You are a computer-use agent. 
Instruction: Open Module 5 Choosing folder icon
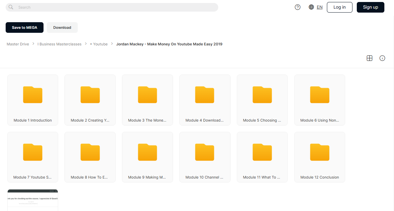click(262, 95)
